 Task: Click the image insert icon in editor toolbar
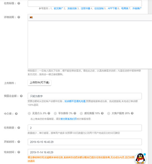point(31,17)
